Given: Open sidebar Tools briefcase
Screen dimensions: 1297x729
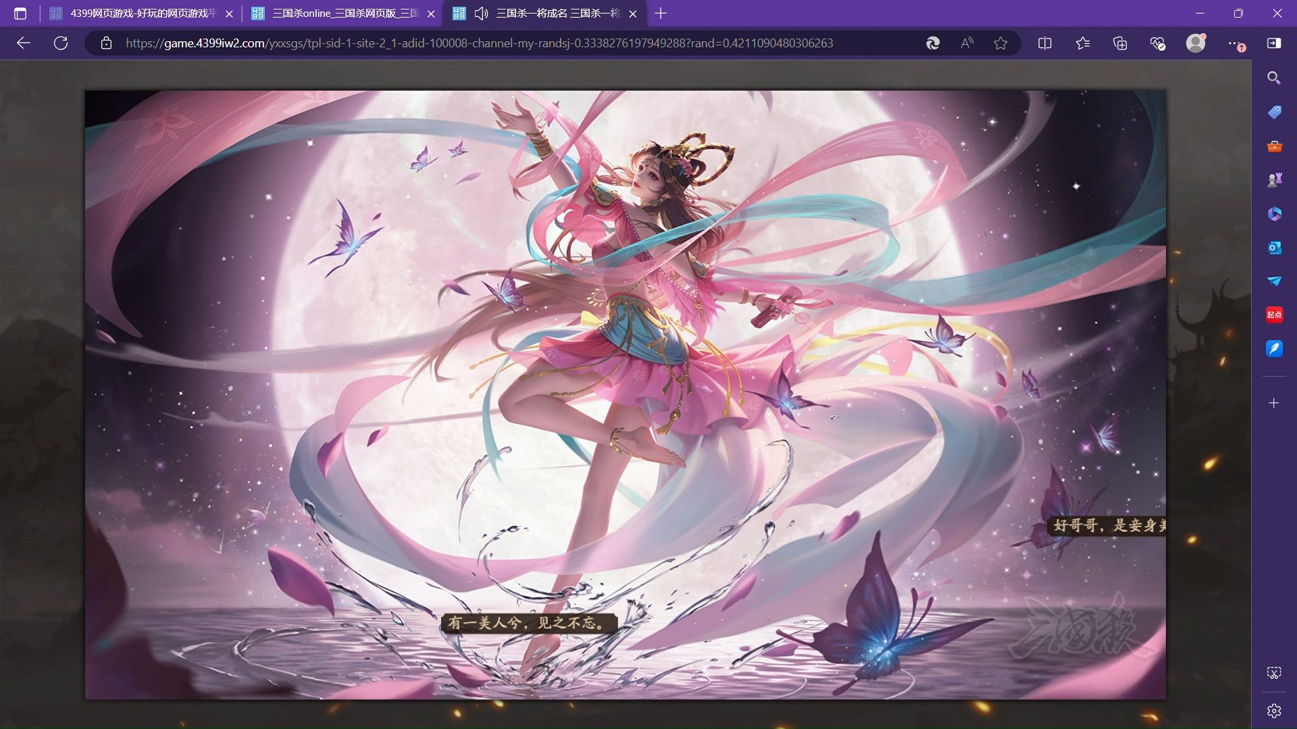Looking at the screenshot, I should pos(1274,146).
